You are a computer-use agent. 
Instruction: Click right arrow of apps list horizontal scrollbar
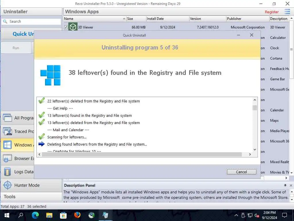(286, 178)
